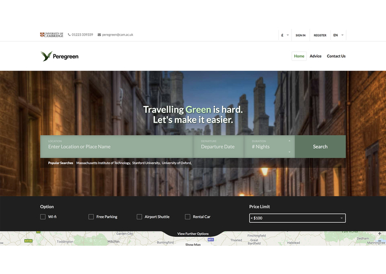The image size is (386, 274).
Task: Click the phone icon beside 01223 339339
Action: [x=69, y=34]
